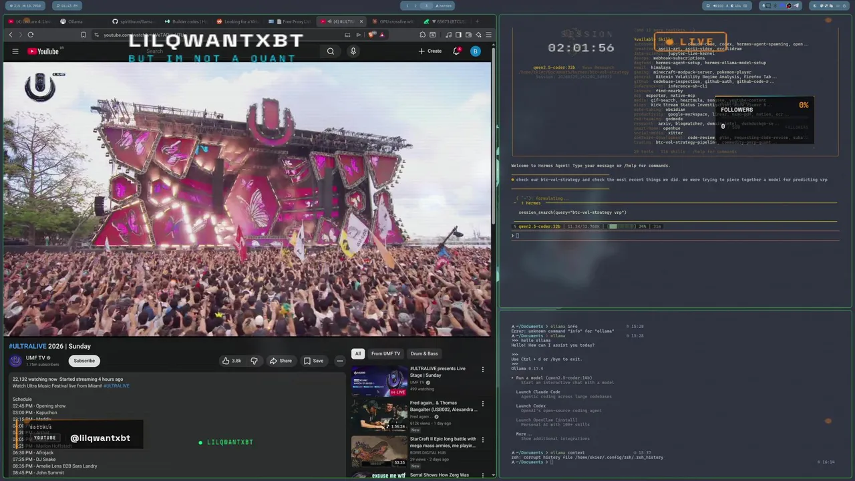Click the ULTRALIVE video player
855x481 pixels.
pos(247,199)
